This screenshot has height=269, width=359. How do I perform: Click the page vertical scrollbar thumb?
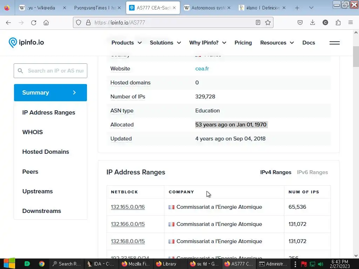click(356, 56)
